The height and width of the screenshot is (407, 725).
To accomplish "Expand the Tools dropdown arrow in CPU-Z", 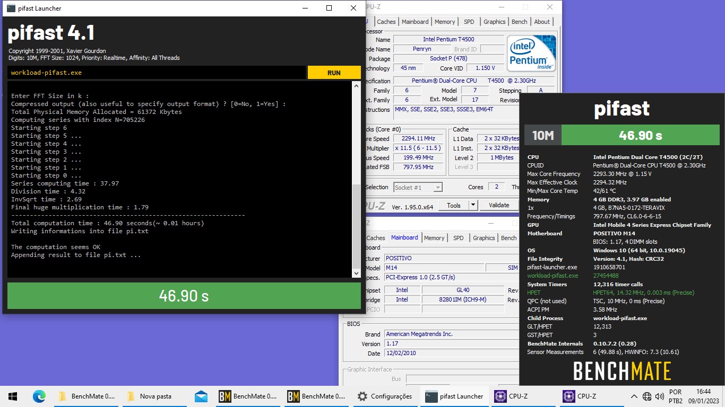I will (473, 205).
